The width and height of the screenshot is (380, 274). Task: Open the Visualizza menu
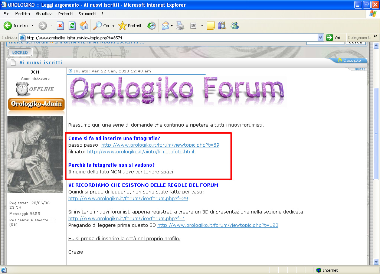click(44, 14)
